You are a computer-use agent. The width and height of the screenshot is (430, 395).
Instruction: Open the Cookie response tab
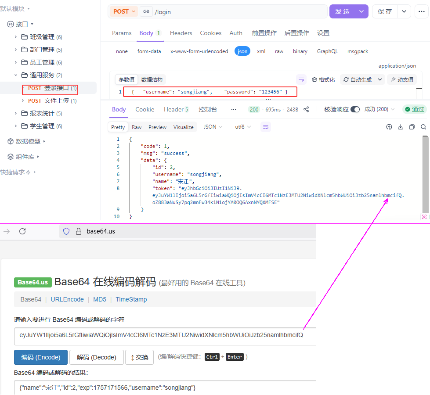tap(145, 109)
